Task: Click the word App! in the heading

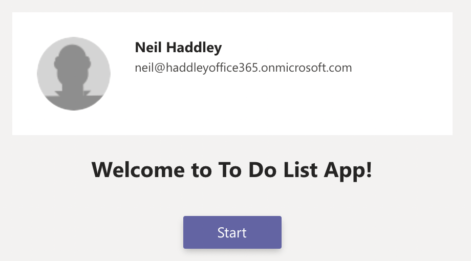Action: [349, 169]
